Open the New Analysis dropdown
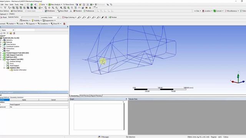 tap(55, 5)
